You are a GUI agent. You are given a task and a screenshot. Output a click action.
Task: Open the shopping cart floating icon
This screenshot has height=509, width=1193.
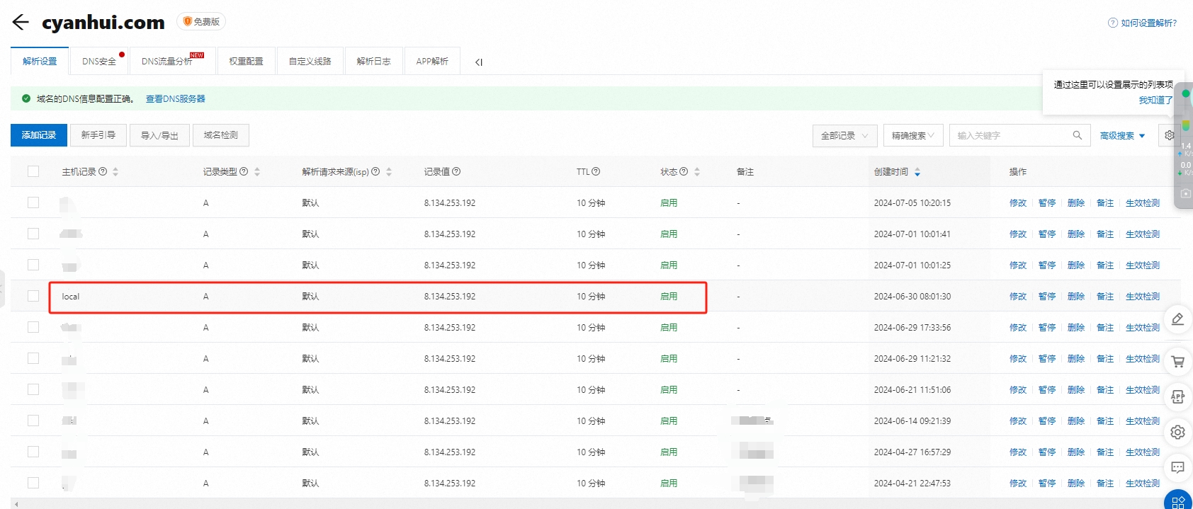[x=1177, y=362]
